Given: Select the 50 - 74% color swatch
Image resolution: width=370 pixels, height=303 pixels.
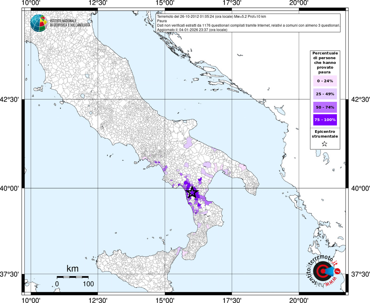Looking at the screenshot, I should coord(325,107).
